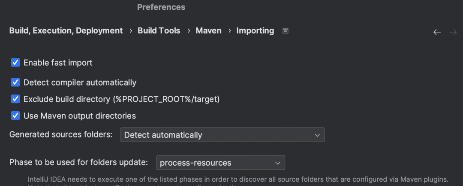Go to Build, Execution, Deployment breadcrumb
463x186 pixels.
(66, 31)
